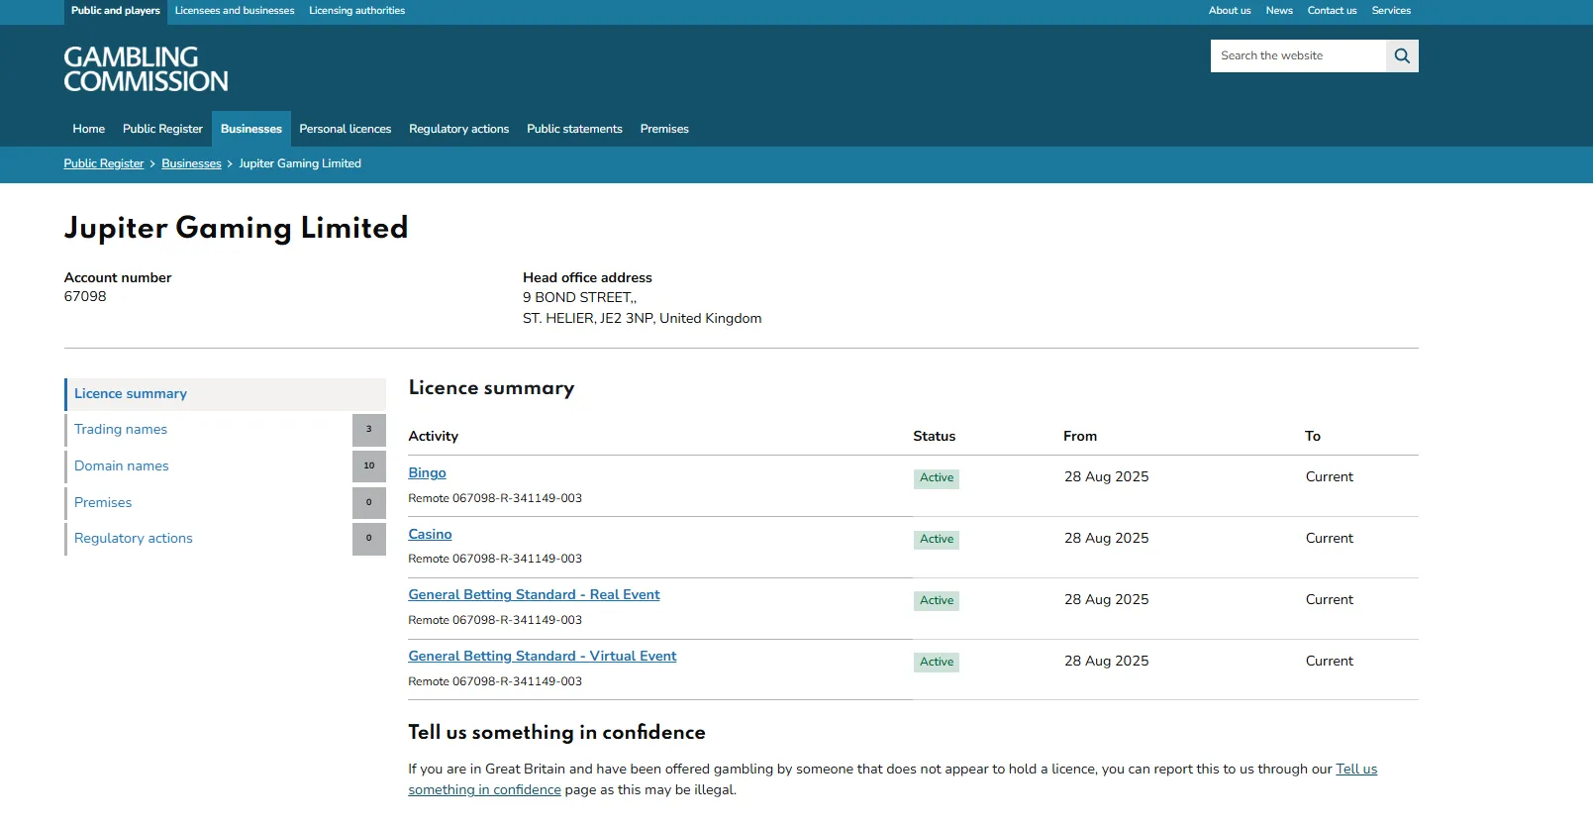
Task: Open the Gambling Commission logo homepage
Action: [147, 69]
